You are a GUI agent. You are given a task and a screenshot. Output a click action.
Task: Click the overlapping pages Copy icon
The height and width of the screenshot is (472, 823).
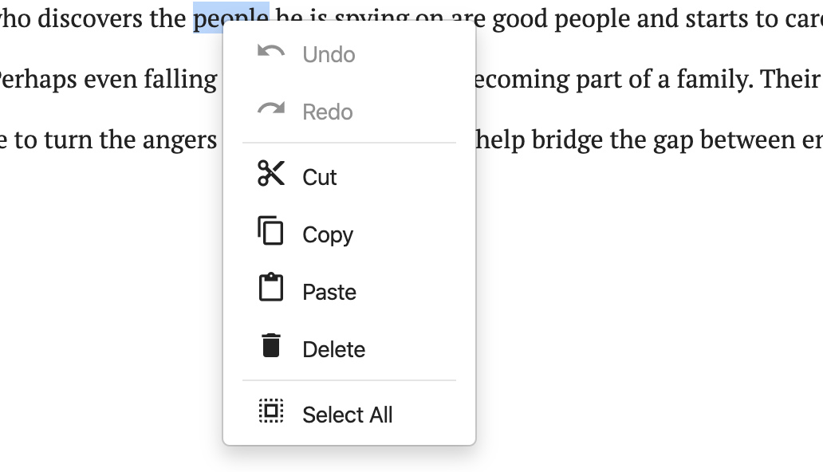coord(271,231)
